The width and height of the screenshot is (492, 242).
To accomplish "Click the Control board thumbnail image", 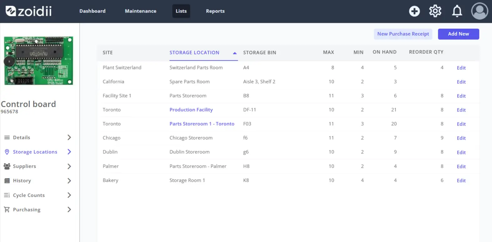I will (x=38, y=61).
